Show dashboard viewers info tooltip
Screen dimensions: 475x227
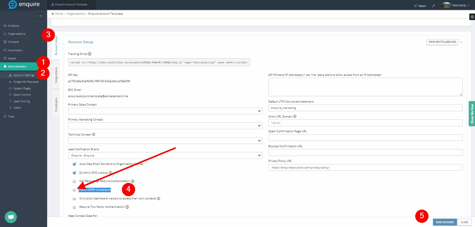pos(159,199)
